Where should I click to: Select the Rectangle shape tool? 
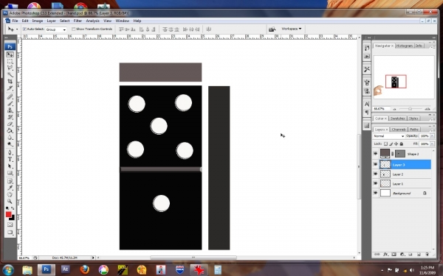(10, 173)
